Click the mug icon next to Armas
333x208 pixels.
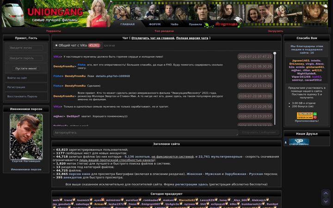105,203
